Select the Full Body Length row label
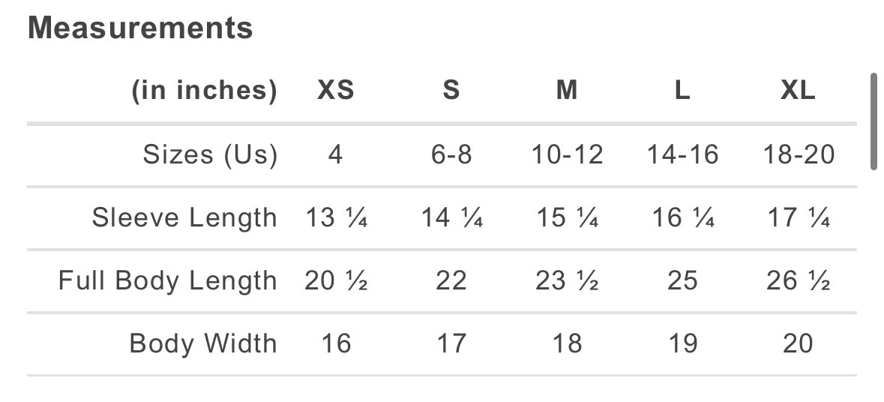 tap(168, 281)
